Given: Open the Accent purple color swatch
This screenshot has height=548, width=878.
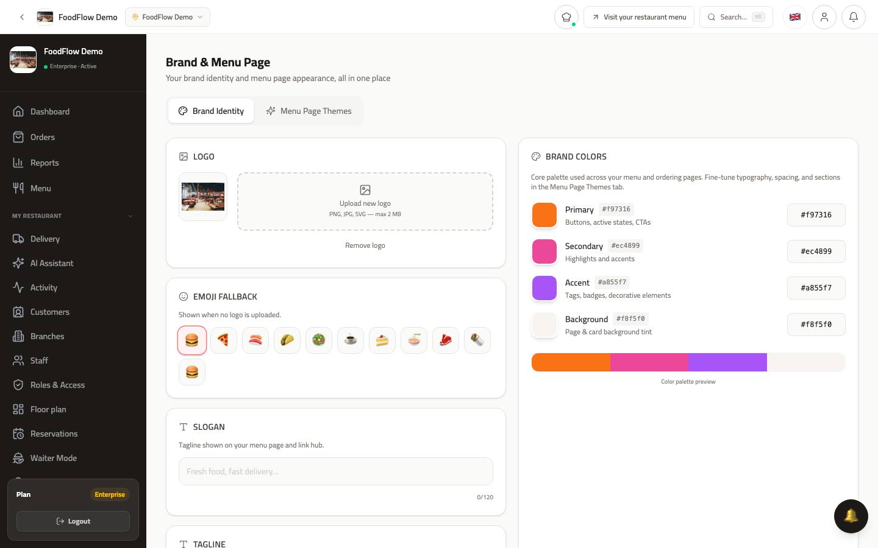Looking at the screenshot, I should (544, 288).
